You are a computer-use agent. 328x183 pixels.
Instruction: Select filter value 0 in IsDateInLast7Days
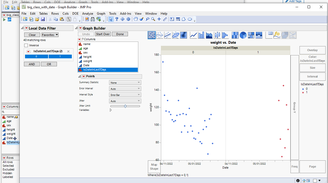click(x=36, y=56)
